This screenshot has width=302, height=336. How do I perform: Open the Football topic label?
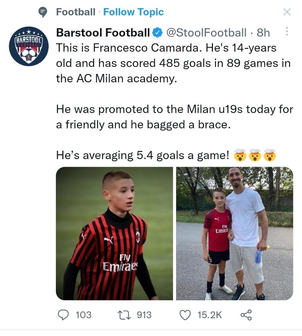coord(76,12)
